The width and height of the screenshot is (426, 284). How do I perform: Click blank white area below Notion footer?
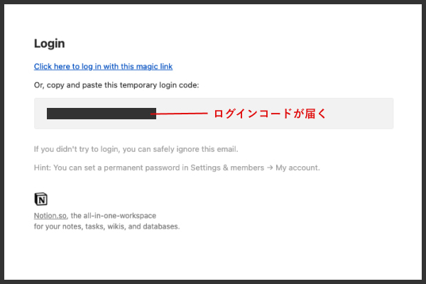click(213, 256)
